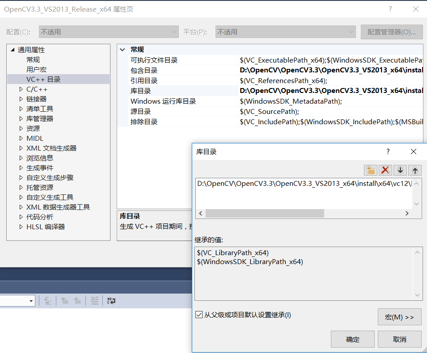Add new line folder icon in 库目录 dialog
The image size is (427, 353).
[x=371, y=170]
